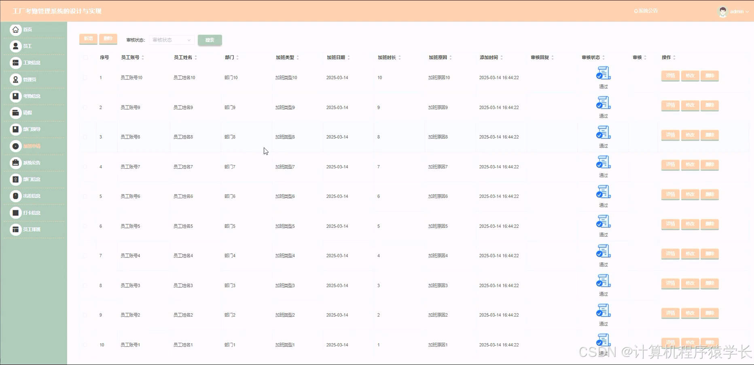
Task: Click the 加班原因4 cell
Action: (438, 256)
